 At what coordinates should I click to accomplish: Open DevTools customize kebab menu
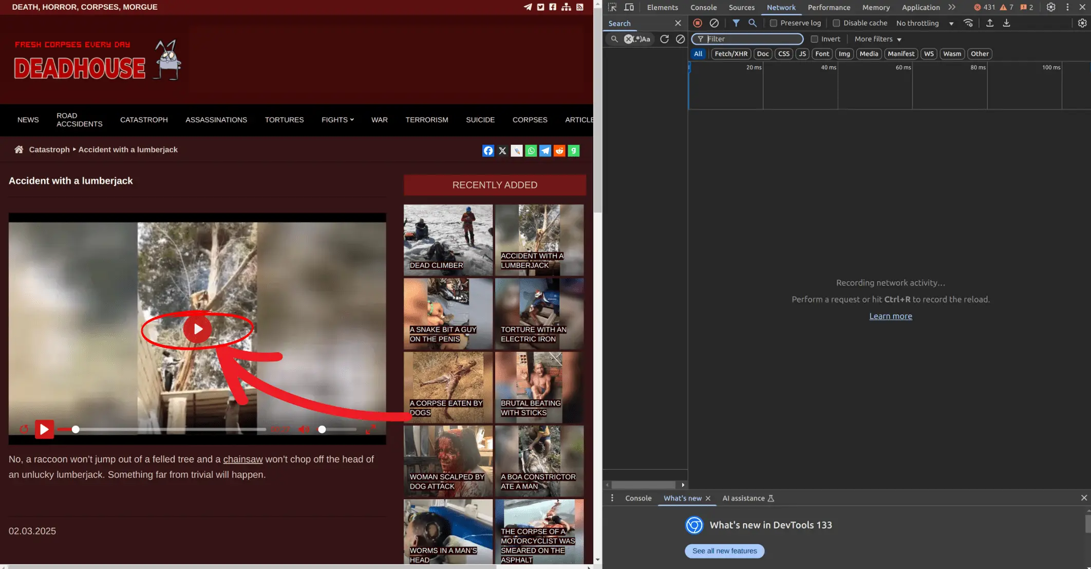1067,7
